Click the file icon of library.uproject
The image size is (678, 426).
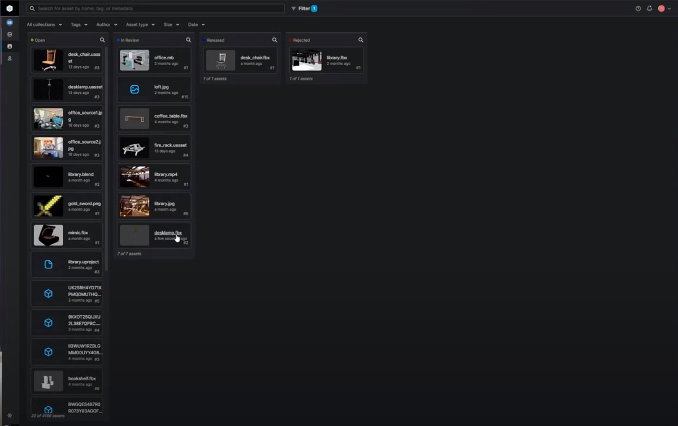click(49, 264)
